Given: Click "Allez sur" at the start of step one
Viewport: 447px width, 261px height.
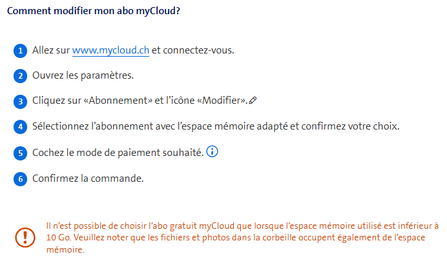Looking at the screenshot, I should coord(51,50).
